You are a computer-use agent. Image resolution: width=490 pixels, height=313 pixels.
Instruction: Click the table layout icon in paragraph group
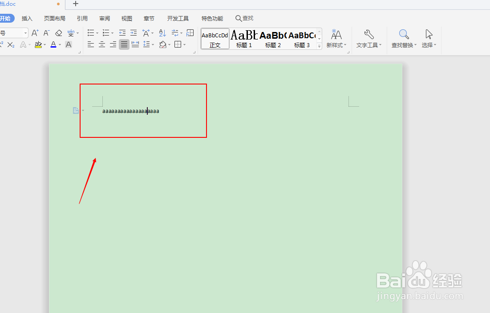point(190,33)
